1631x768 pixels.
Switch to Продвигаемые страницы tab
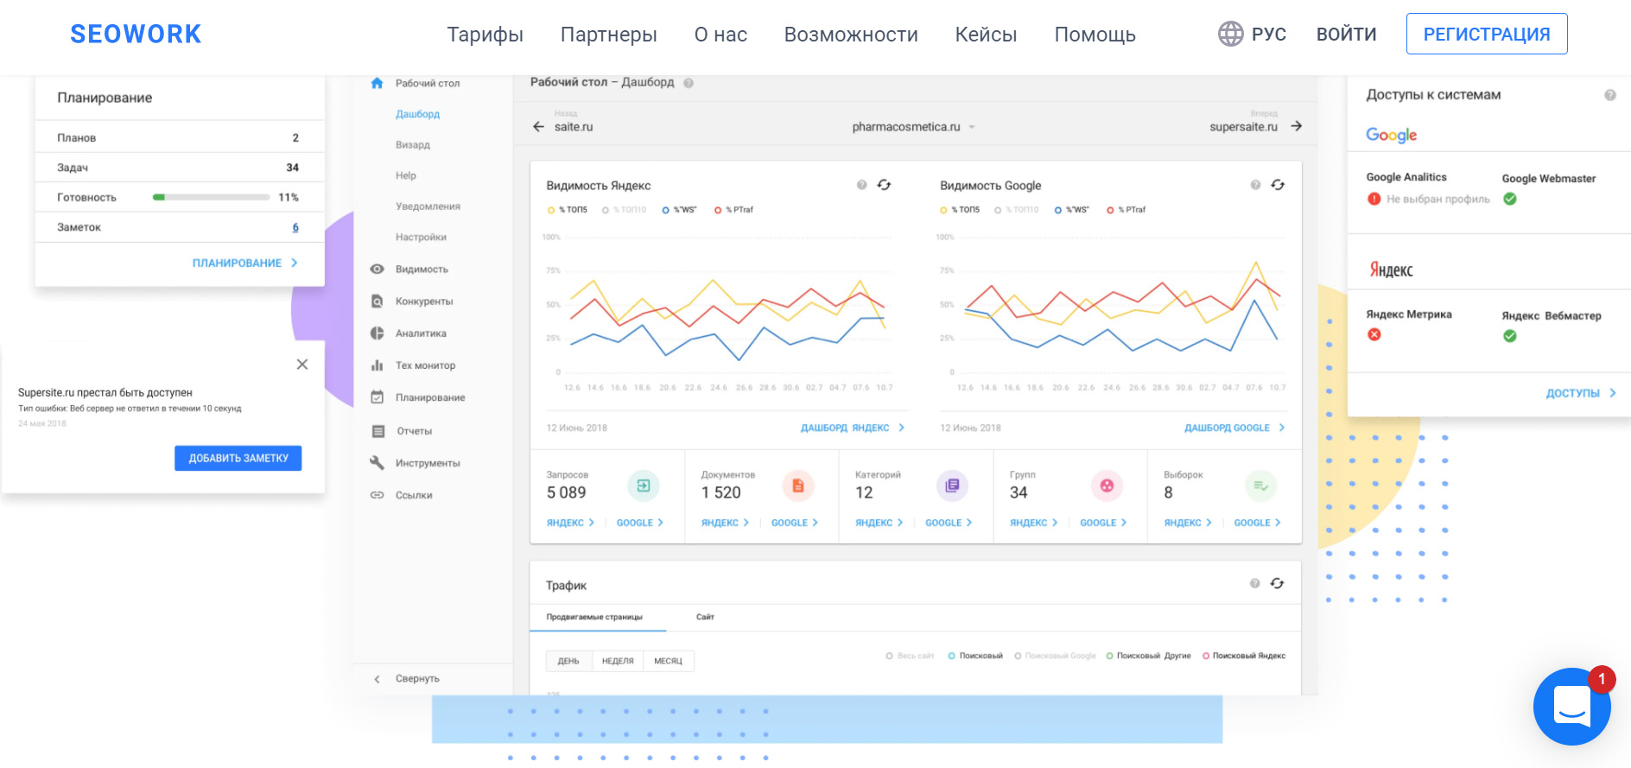coord(594,617)
